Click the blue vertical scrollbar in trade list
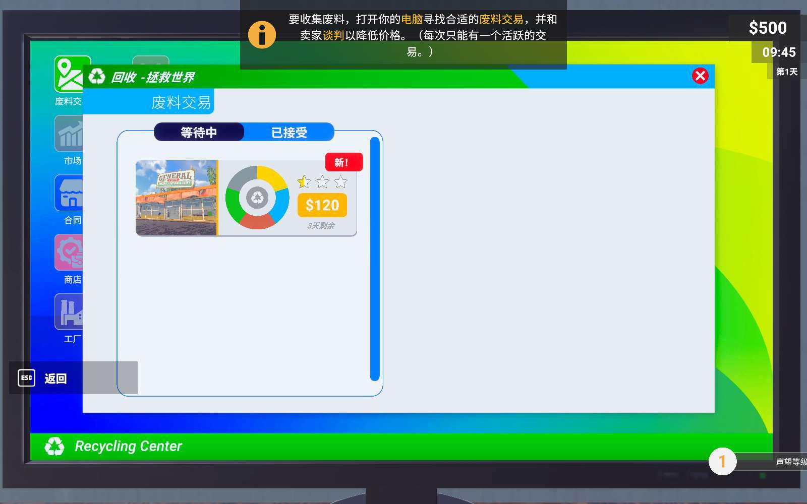This screenshot has width=807, height=504. click(x=375, y=259)
